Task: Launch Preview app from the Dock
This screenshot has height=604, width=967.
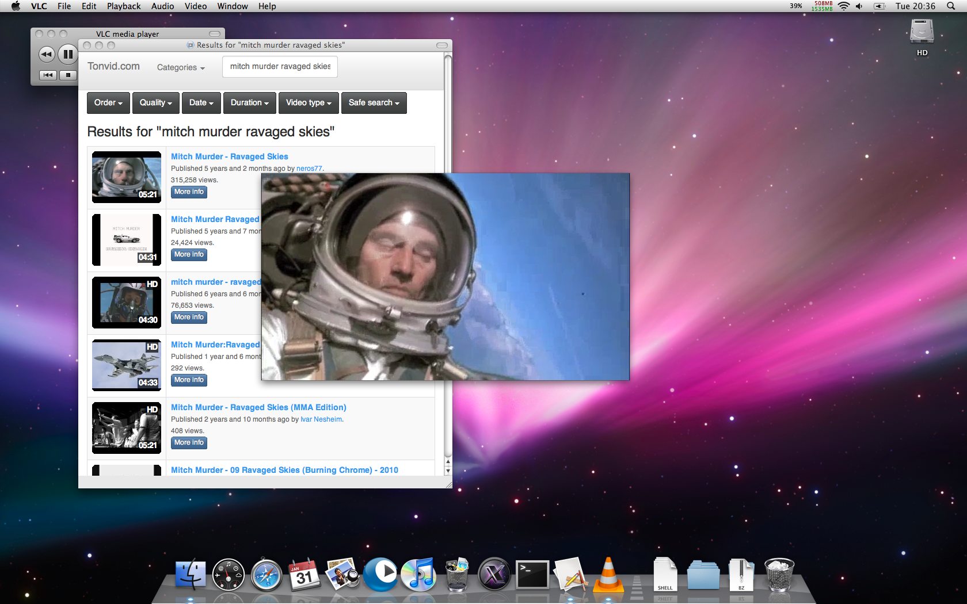Action: 342,574
